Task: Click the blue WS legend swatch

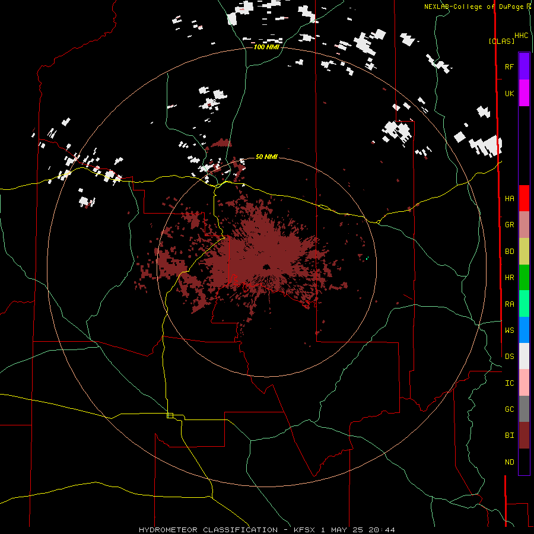Action: 524,330
